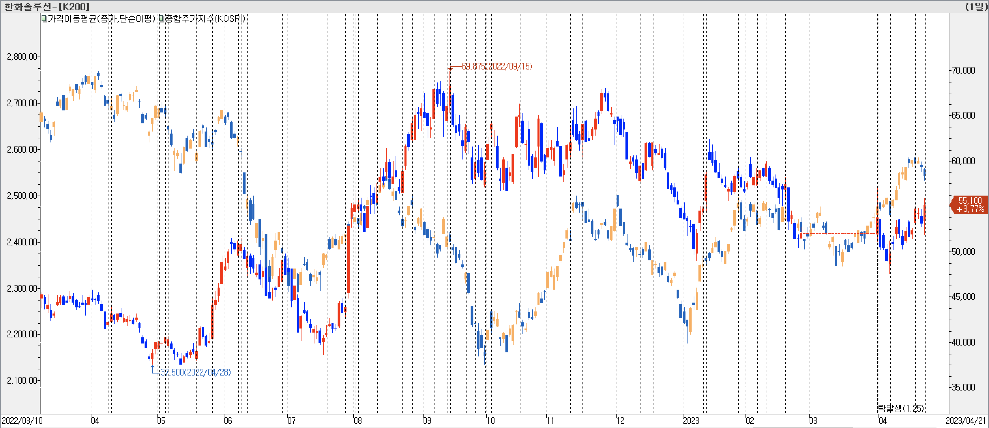Select the 05 month label on time axis
Viewport: 989px width, 428px height.
tap(161, 421)
